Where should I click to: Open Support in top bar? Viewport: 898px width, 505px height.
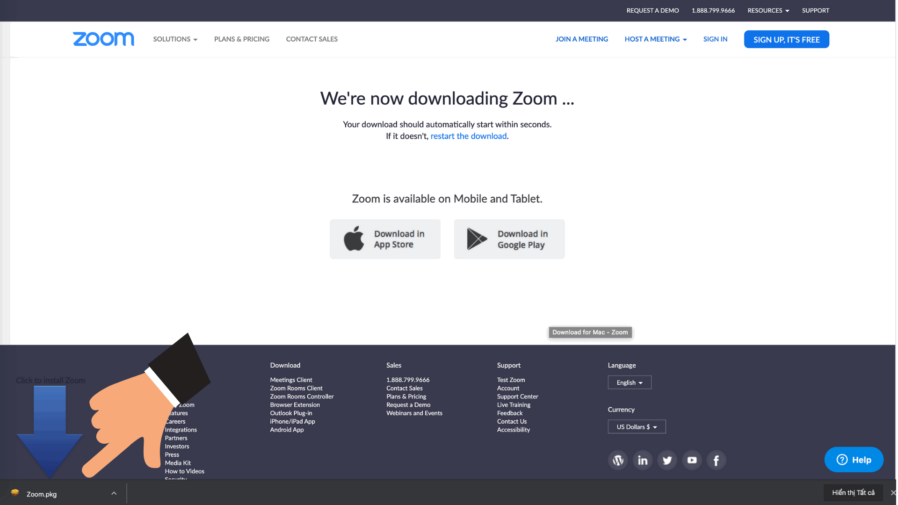[816, 10]
